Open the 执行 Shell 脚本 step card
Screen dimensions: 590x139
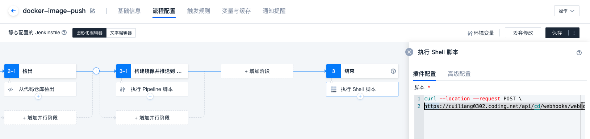(362, 89)
